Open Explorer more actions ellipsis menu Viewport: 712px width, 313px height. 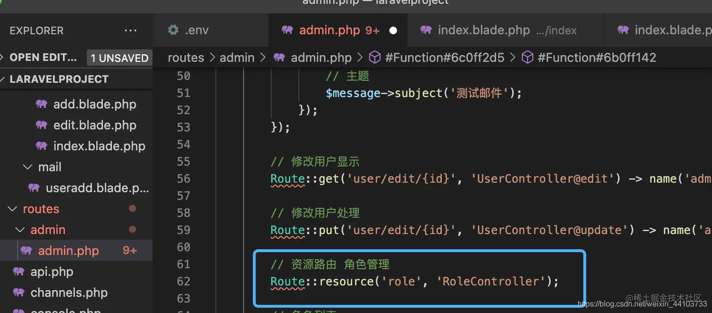(x=130, y=30)
